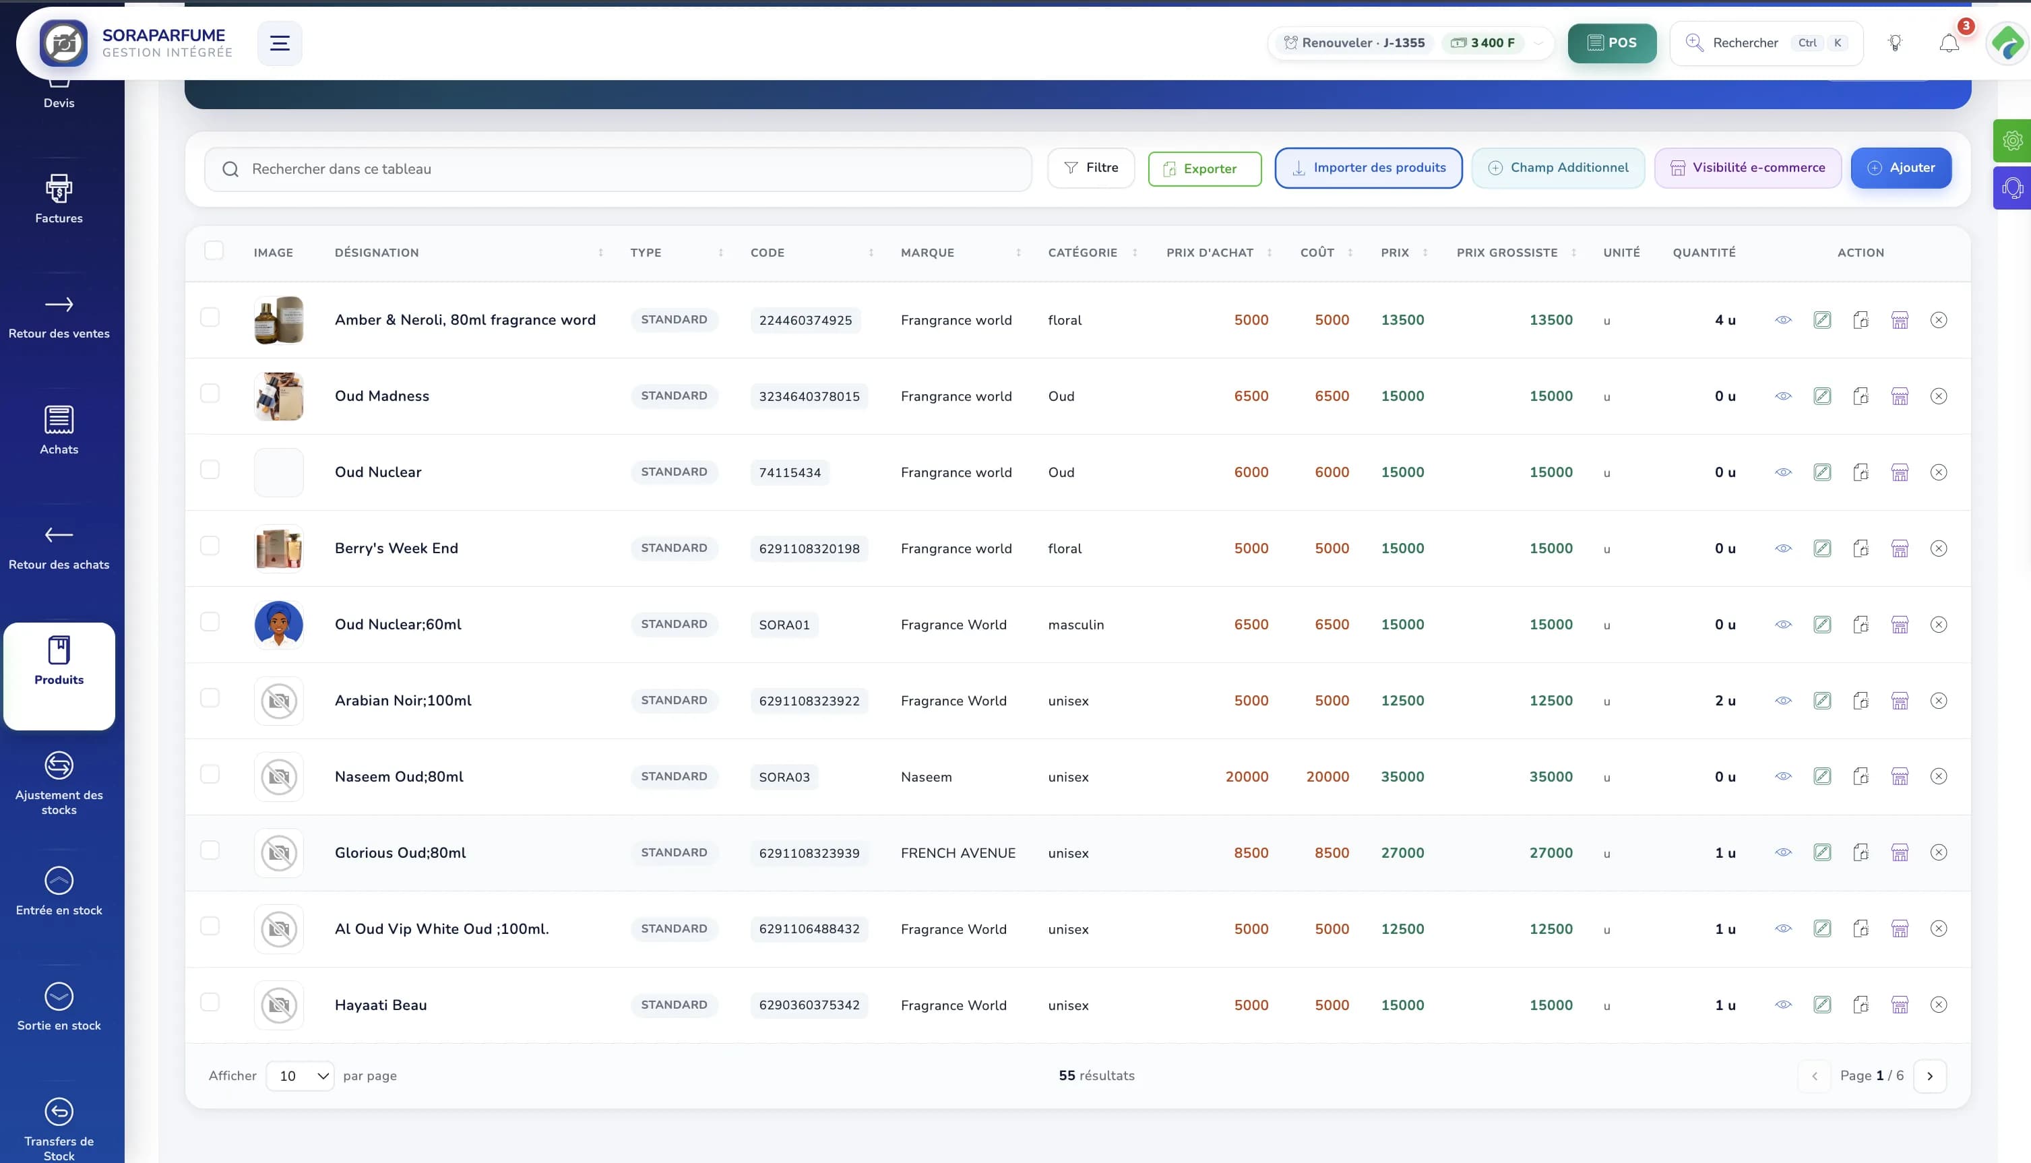
Task: Check the Hayaati Beau row checkbox
Action: [210, 1003]
